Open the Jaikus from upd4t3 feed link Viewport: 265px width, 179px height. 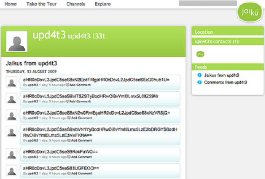tap(222, 75)
